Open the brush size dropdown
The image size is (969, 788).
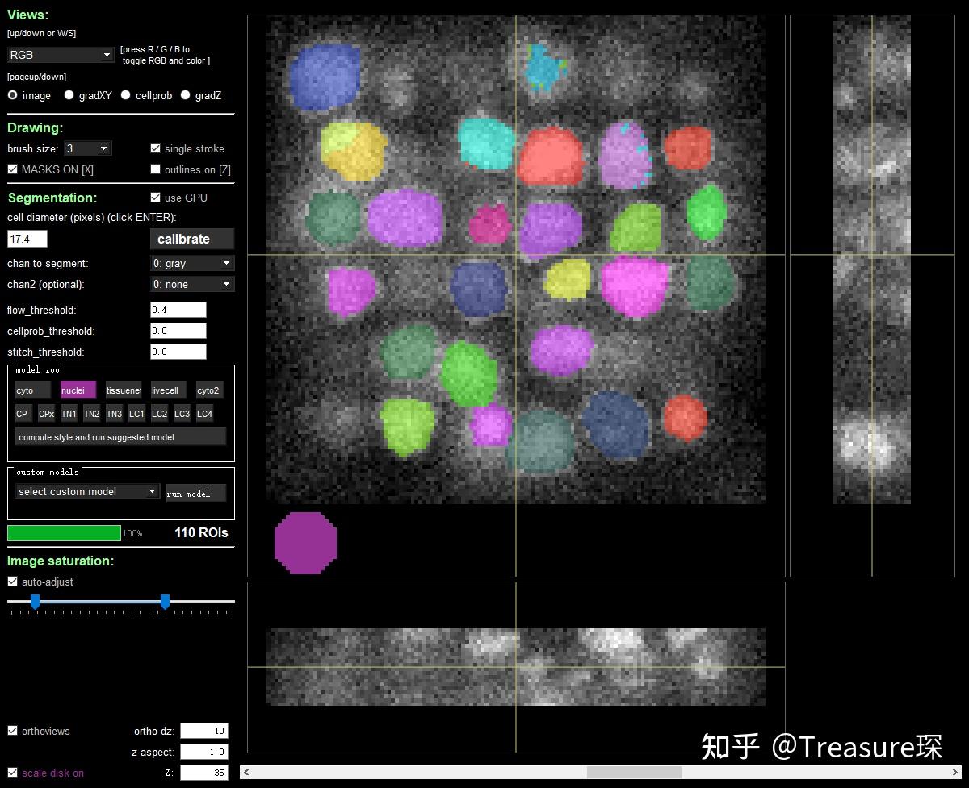87,148
